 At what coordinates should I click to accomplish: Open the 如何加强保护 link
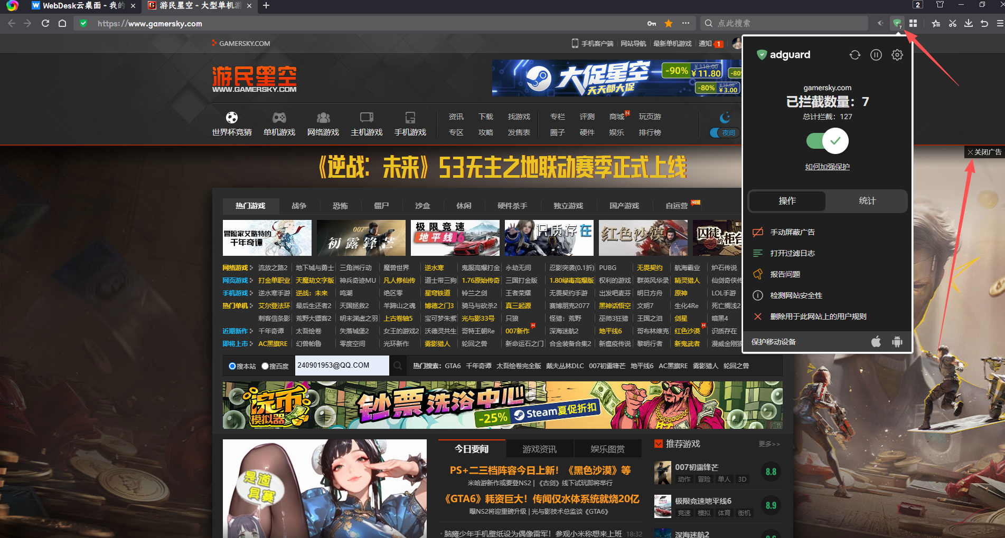827,167
